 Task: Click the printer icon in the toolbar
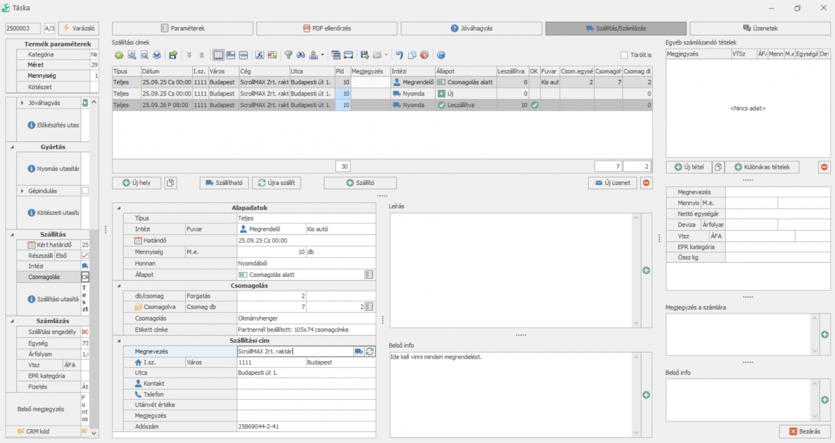click(157, 55)
